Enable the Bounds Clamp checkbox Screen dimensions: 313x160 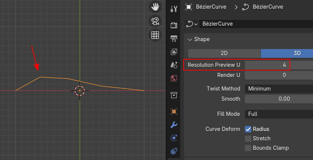[x=248, y=148]
